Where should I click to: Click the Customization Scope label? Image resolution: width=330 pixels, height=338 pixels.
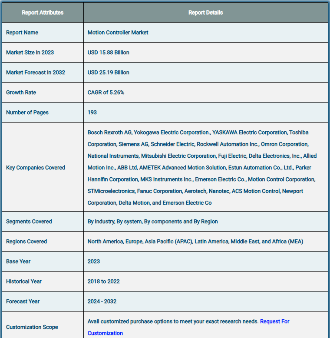(x=32, y=327)
